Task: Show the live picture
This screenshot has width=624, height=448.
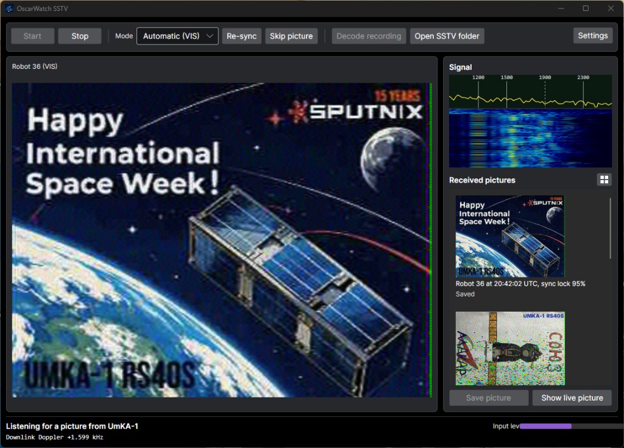Action: pos(572,398)
